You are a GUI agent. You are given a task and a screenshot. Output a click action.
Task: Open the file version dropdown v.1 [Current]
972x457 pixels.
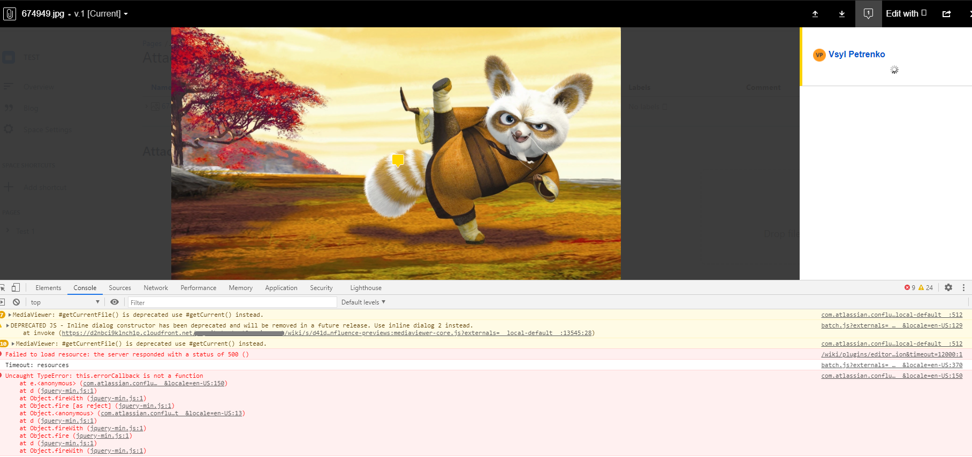pos(101,14)
